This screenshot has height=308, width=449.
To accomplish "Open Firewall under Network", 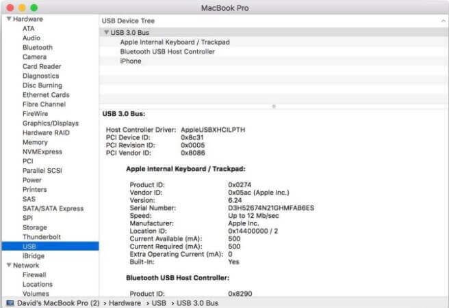I will [x=34, y=275].
